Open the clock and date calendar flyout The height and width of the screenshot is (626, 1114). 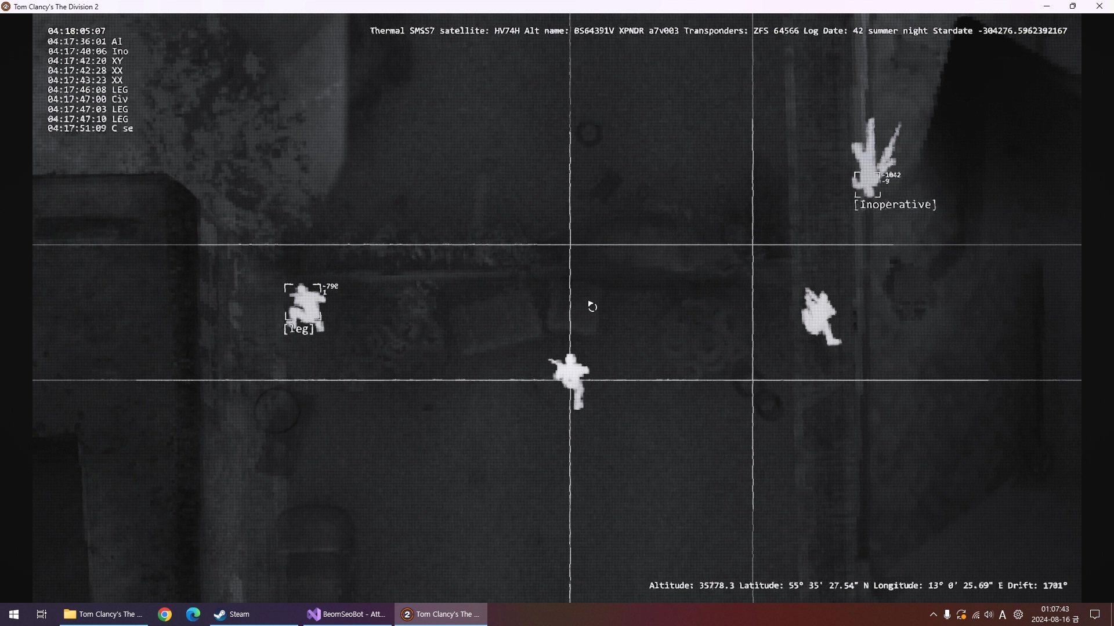tap(1055, 614)
